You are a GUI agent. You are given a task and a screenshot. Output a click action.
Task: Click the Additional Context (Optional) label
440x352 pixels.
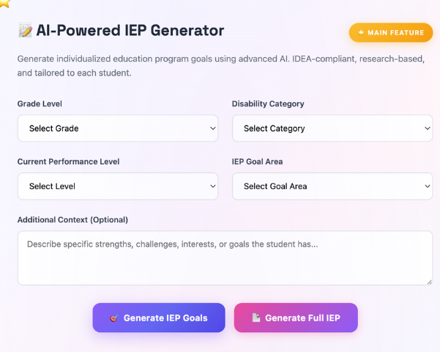tap(72, 220)
